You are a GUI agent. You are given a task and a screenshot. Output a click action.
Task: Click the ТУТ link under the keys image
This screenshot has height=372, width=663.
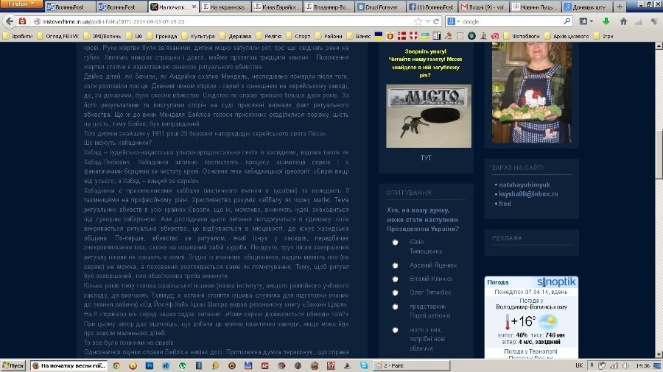426,157
